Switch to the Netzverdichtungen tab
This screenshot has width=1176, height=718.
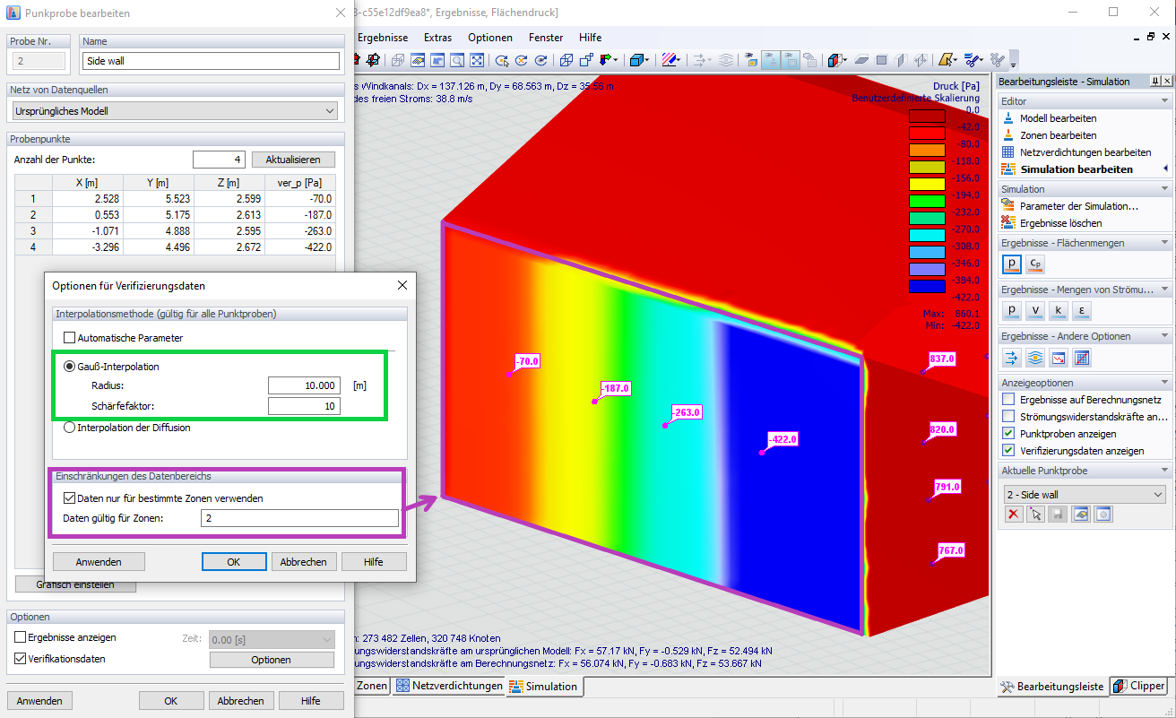(450, 686)
